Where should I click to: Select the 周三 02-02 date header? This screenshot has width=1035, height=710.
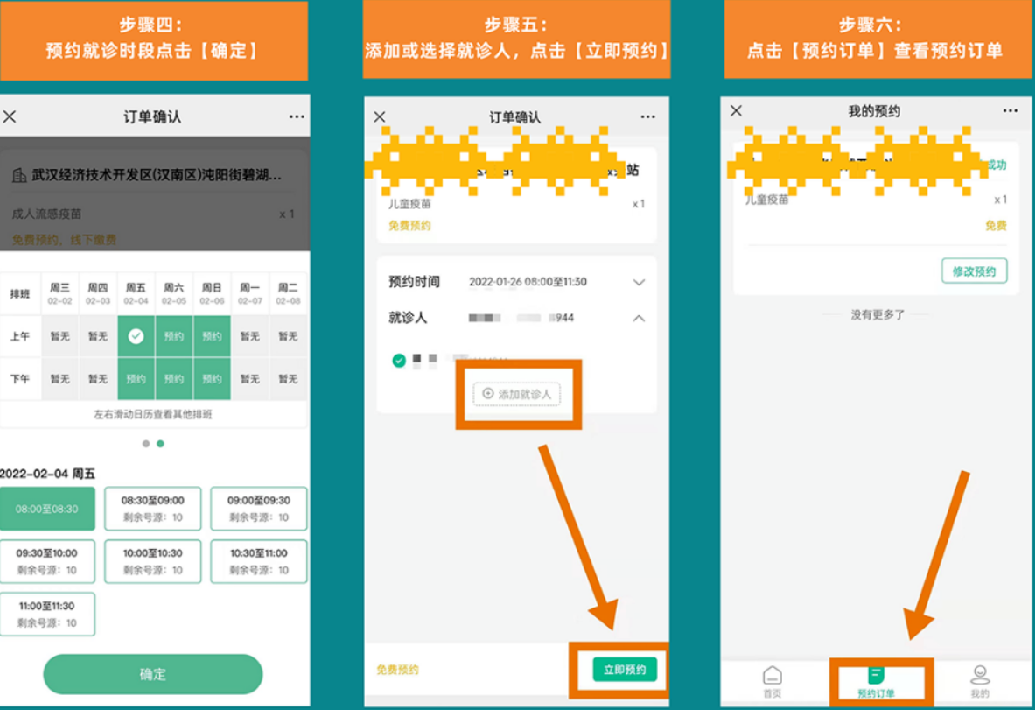point(60,293)
